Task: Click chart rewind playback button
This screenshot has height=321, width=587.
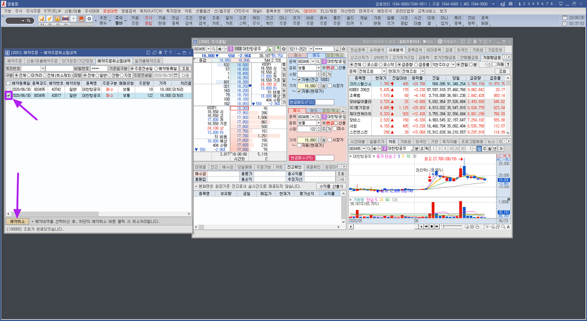Action: [426, 227]
